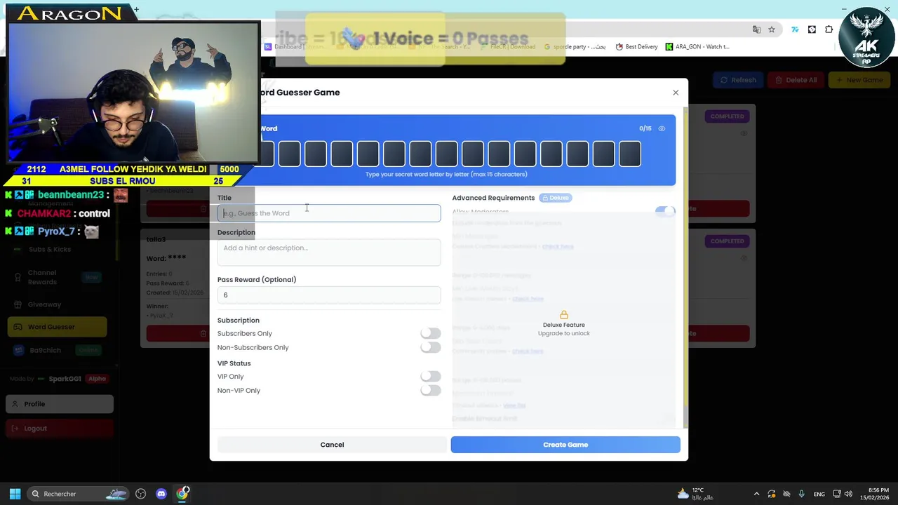Refresh the games list

738,80
